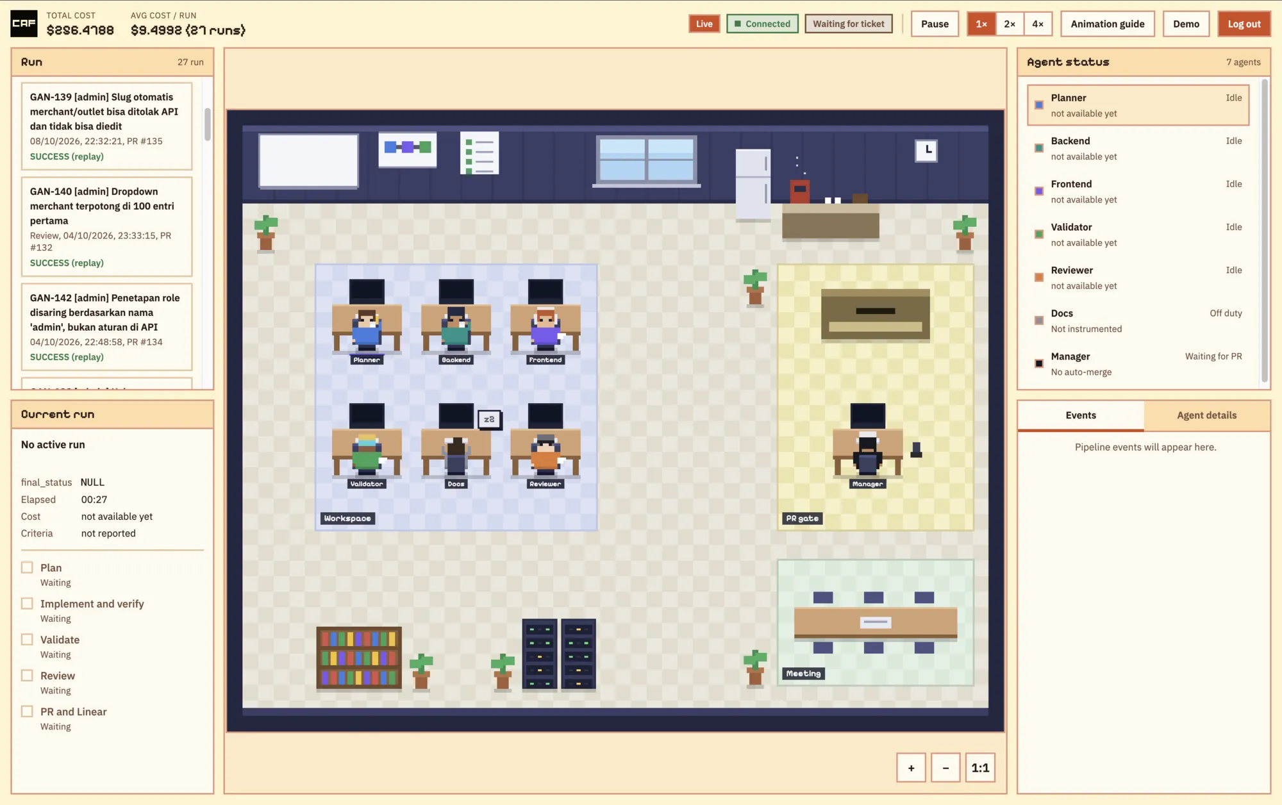Click the bookshelf in the office
Viewport: 1282px width, 805px height.
tap(359, 658)
